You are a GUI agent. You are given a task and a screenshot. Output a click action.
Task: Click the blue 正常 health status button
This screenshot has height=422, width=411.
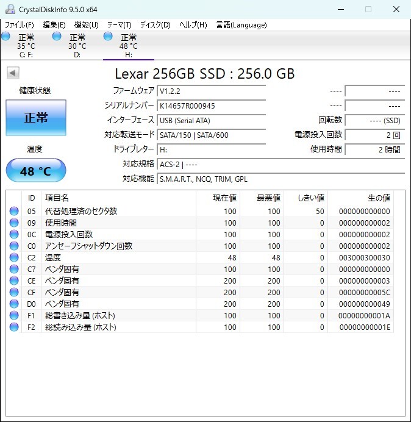(x=36, y=118)
